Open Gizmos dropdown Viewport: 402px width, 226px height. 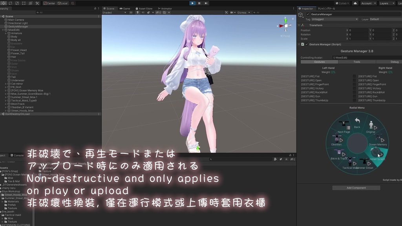pyautogui.click(x=243, y=12)
